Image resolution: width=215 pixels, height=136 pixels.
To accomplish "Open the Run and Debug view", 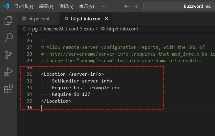I will point(9,72).
